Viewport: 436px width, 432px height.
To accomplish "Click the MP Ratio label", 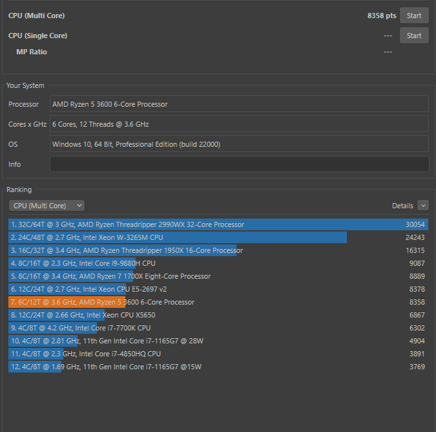I will point(32,52).
